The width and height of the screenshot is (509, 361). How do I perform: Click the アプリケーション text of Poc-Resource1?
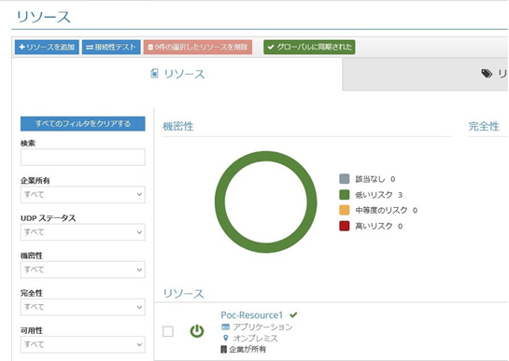263,326
